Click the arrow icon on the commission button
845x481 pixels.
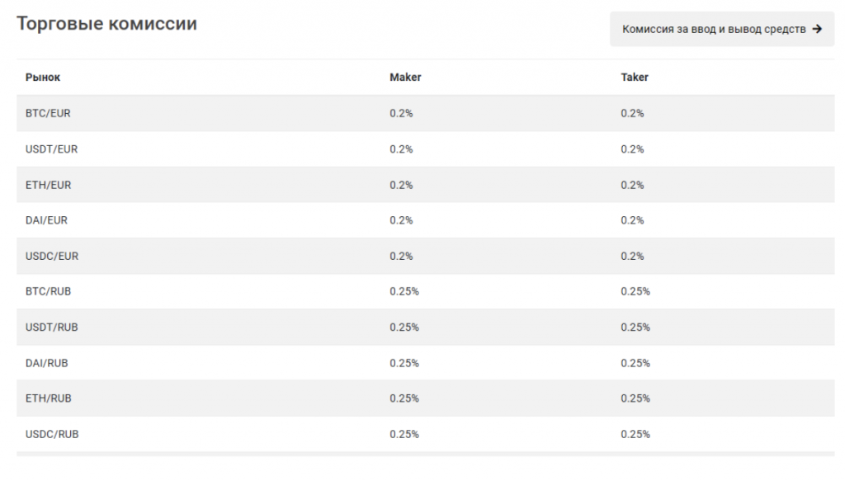coord(817,29)
